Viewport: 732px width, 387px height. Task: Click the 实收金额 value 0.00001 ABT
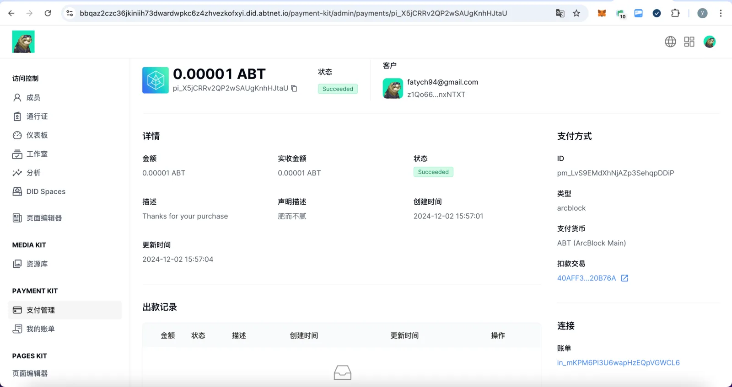coord(299,173)
